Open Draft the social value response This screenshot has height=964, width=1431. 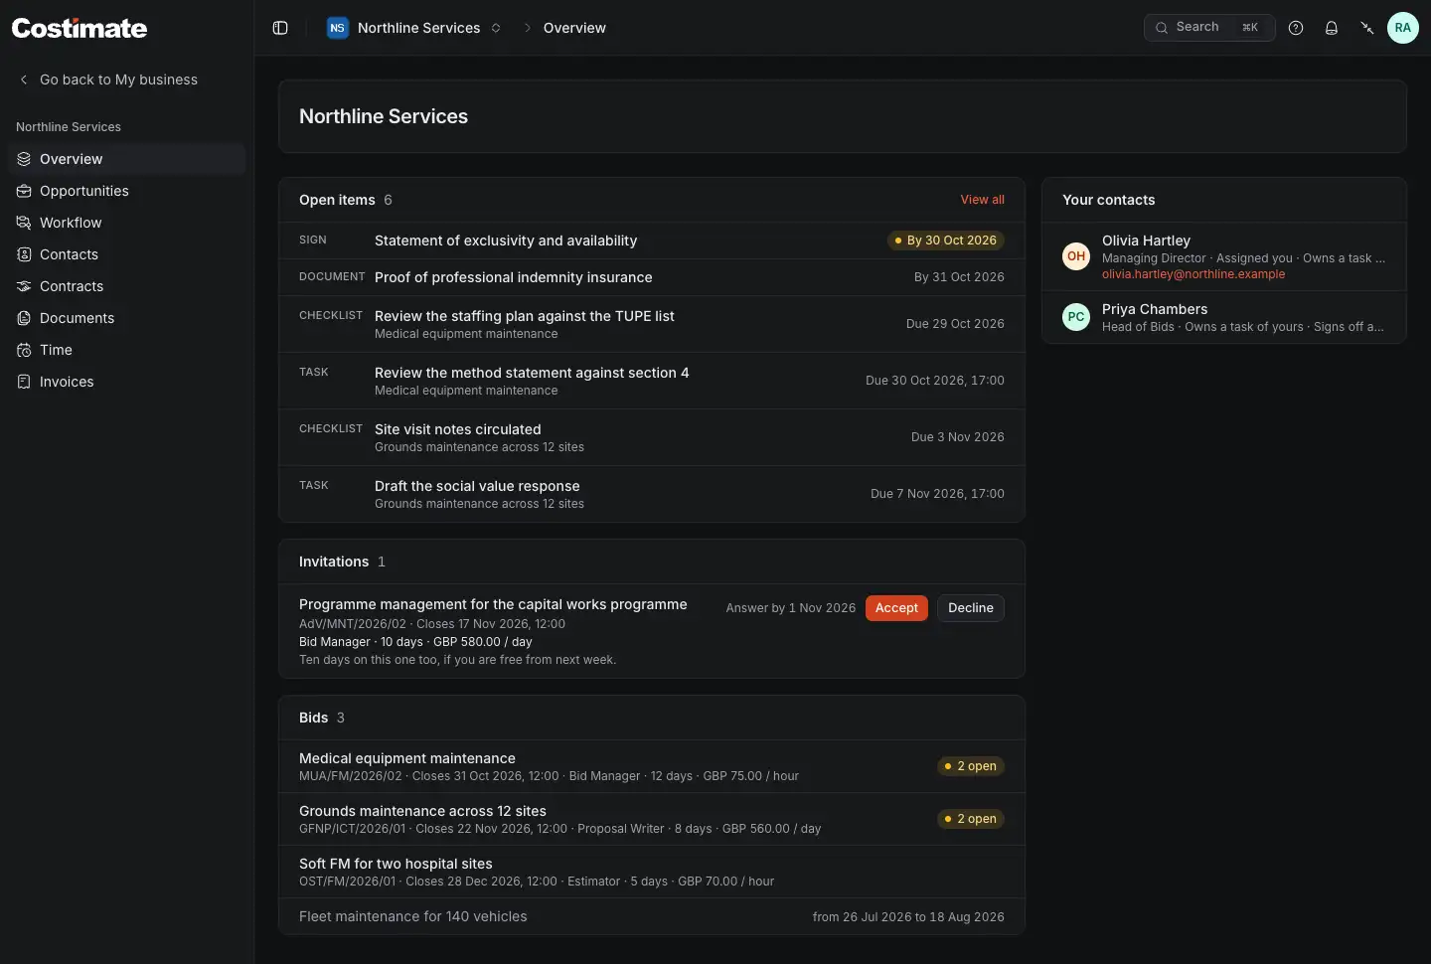[652, 494]
